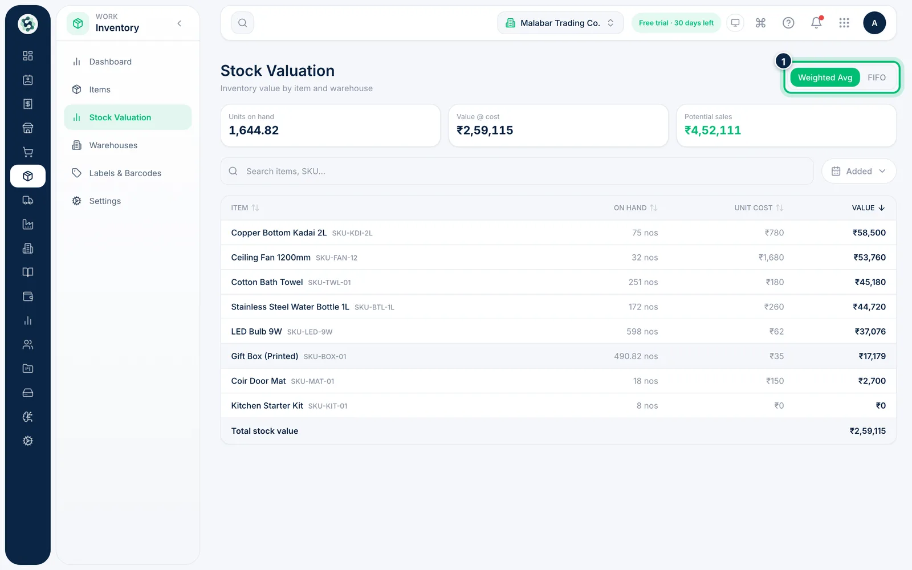Open the dashboard grid icon in dark sidebar
Image resolution: width=912 pixels, height=570 pixels.
27,56
